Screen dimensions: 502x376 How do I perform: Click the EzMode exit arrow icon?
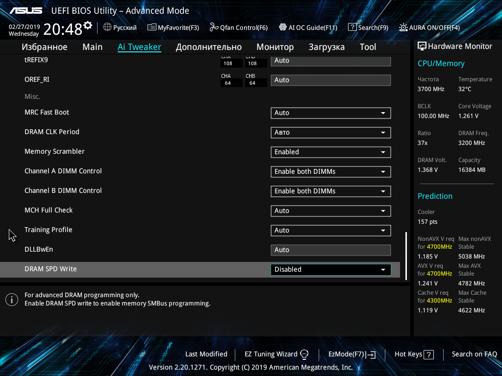coord(371,354)
